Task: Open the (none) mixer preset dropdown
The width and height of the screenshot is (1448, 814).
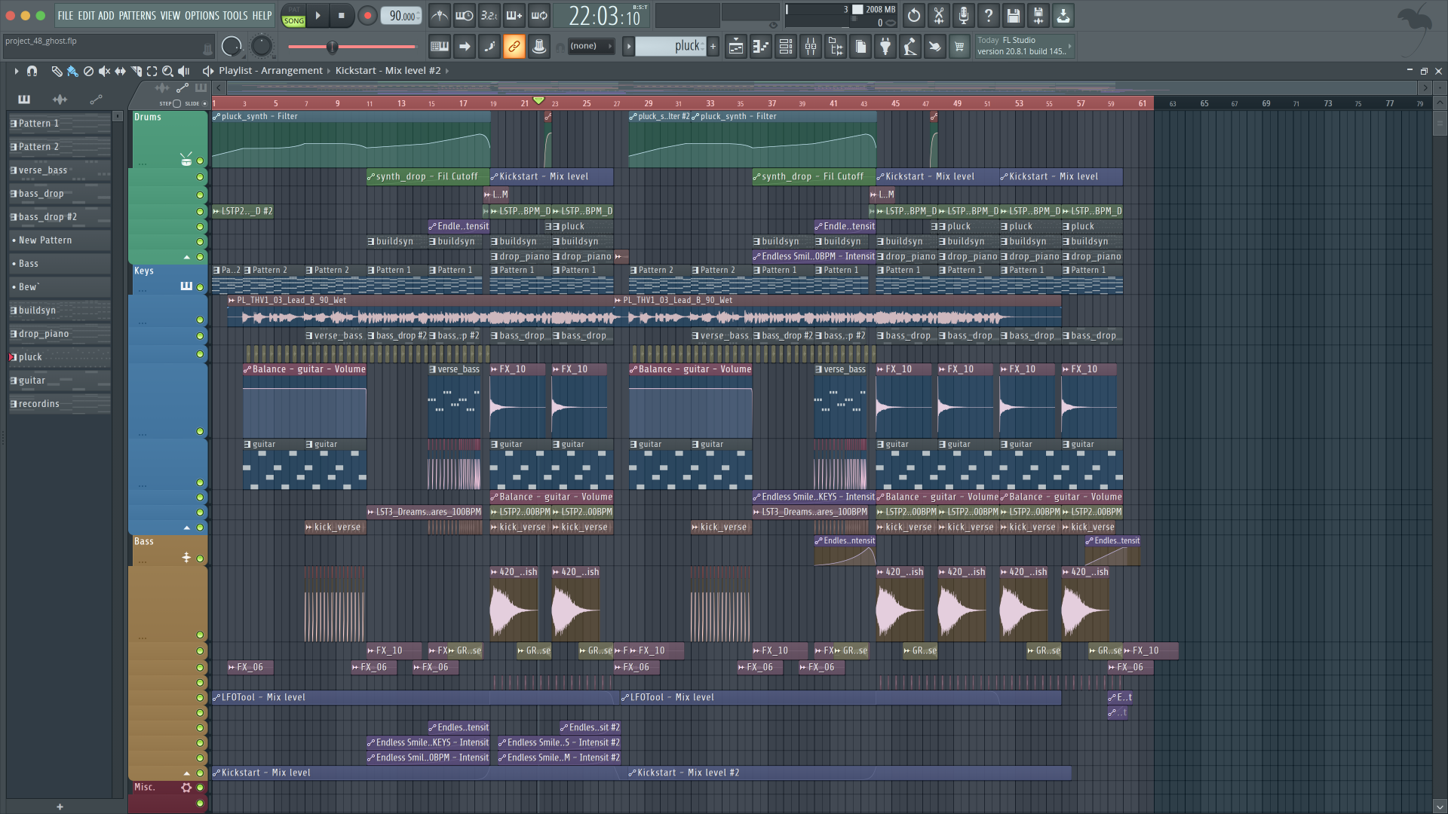Action: pyautogui.click(x=591, y=46)
